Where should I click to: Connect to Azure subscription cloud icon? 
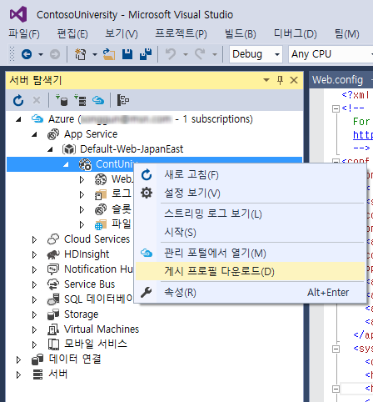click(x=98, y=100)
